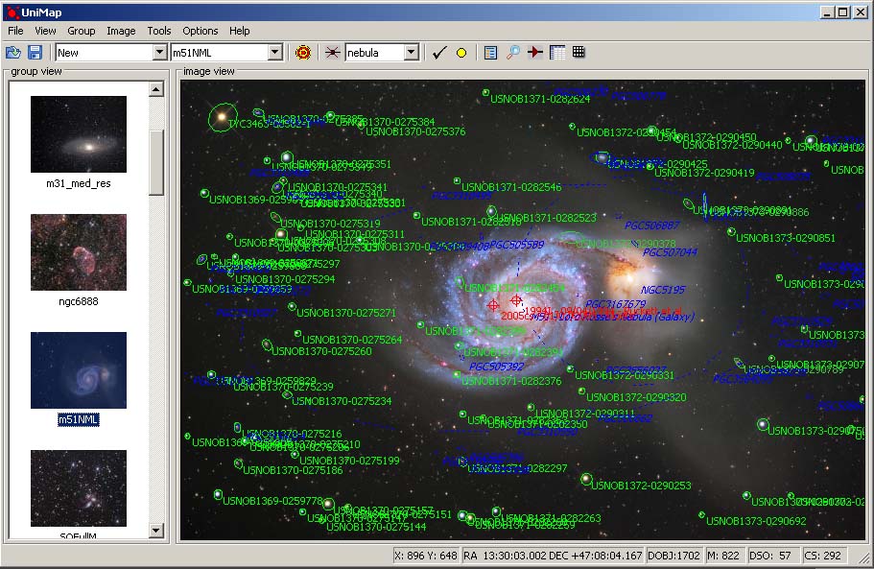Open the 'nebula' catalog type dropdown arrow

(412, 53)
